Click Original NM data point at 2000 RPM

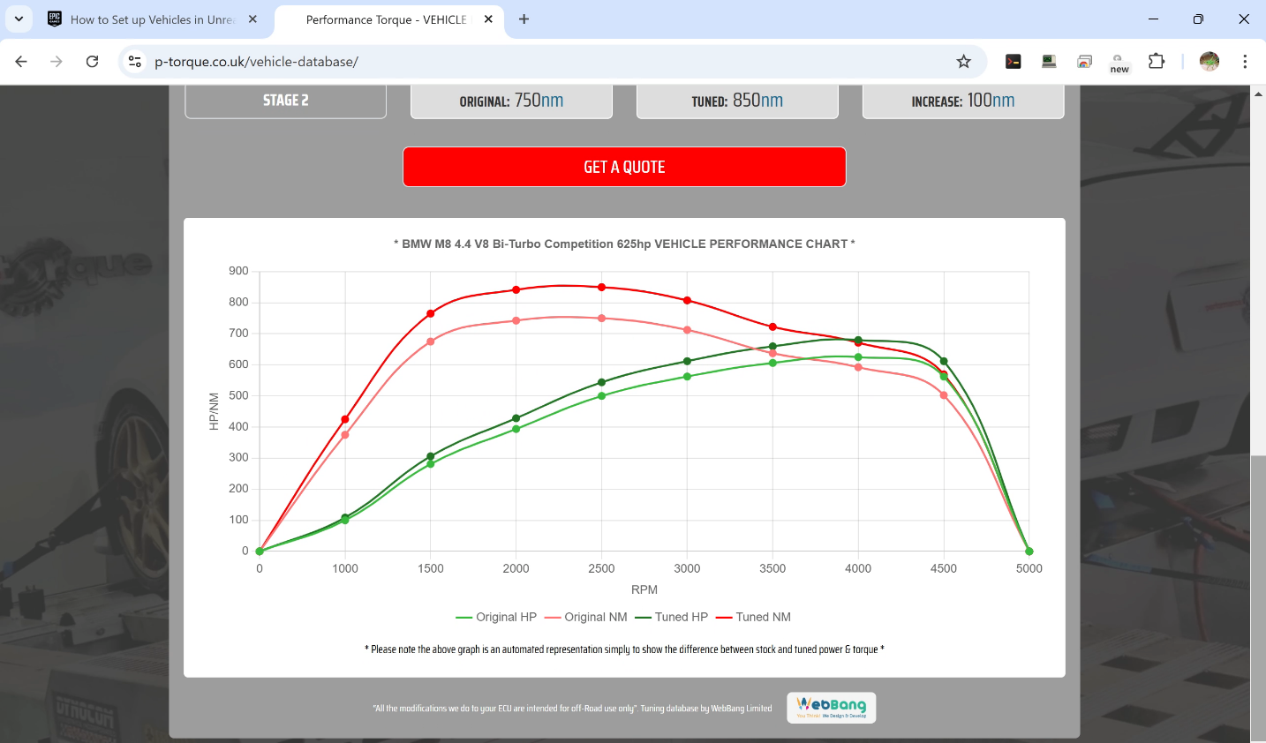pyautogui.click(x=516, y=320)
